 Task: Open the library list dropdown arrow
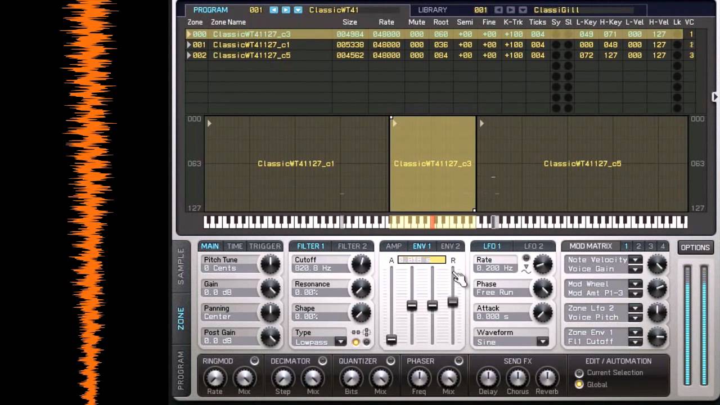(x=523, y=10)
